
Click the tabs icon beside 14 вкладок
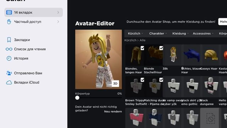(9, 12)
